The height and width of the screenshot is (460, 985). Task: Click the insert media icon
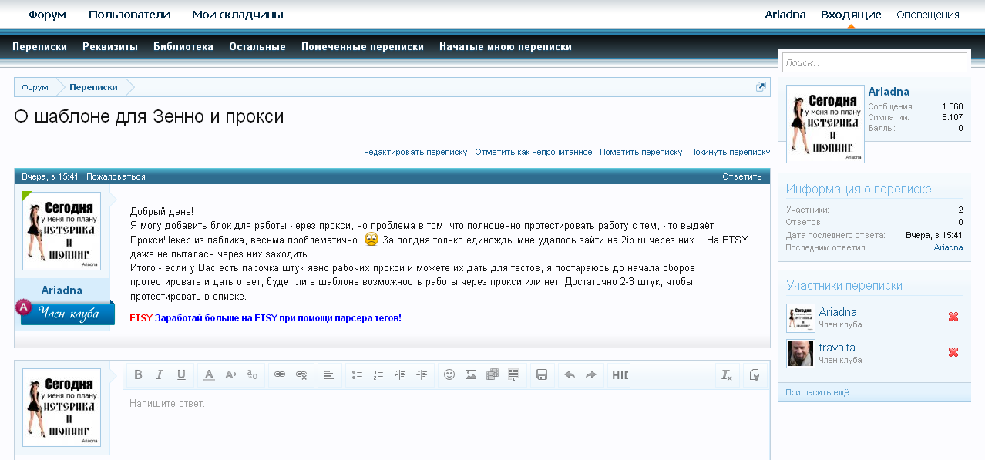[x=492, y=374]
